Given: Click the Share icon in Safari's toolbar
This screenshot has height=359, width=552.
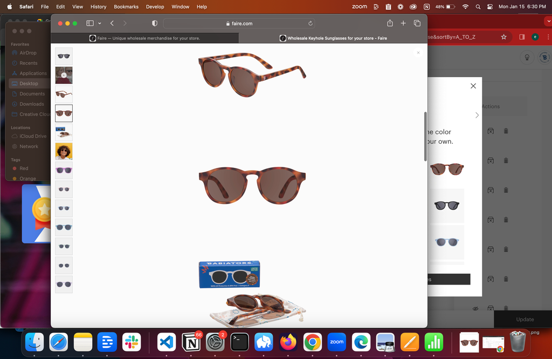Looking at the screenshot, I should coord(390,23).
